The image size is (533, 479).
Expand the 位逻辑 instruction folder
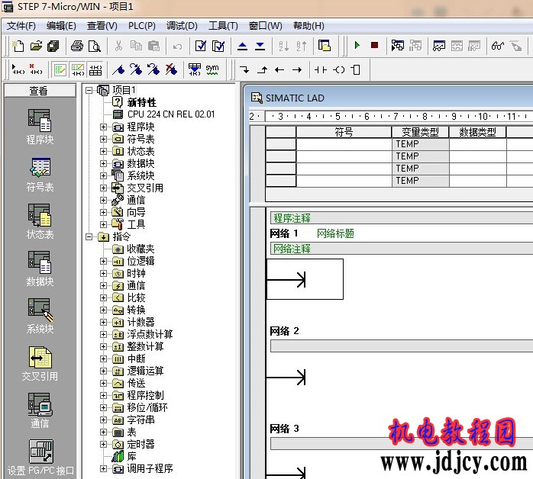coord(103,262)
